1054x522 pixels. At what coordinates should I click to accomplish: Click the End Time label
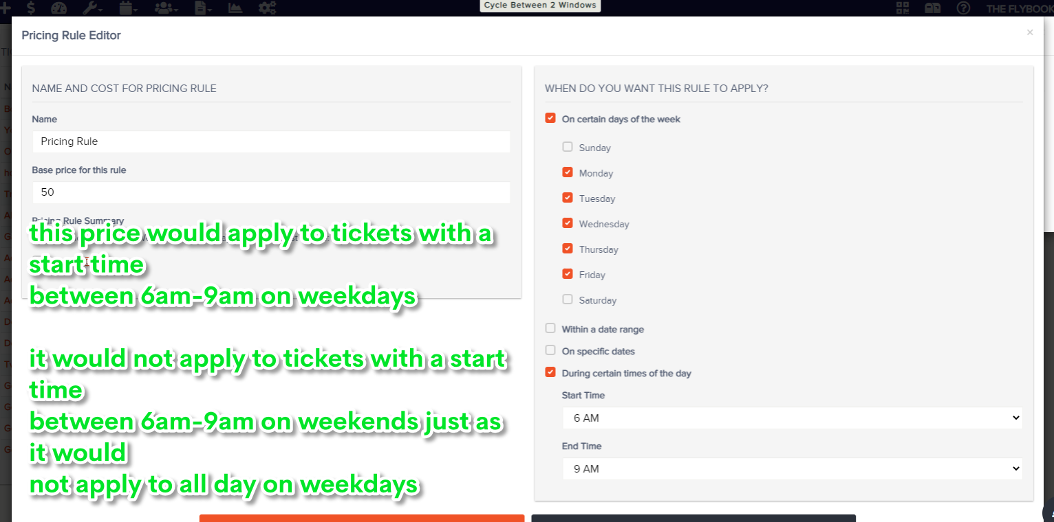[582, 446]
